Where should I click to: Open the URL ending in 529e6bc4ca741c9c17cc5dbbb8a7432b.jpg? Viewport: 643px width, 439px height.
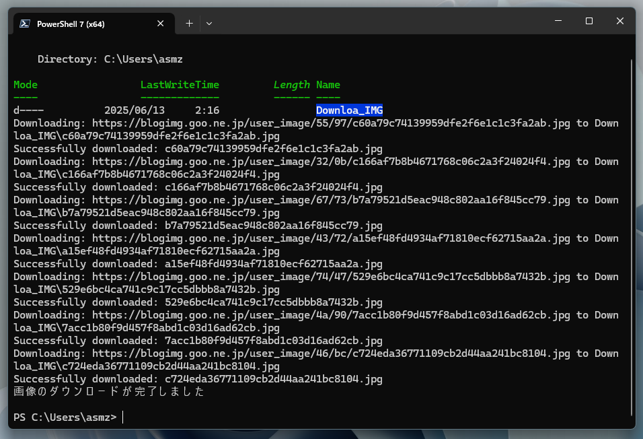(x=331, y=277)
